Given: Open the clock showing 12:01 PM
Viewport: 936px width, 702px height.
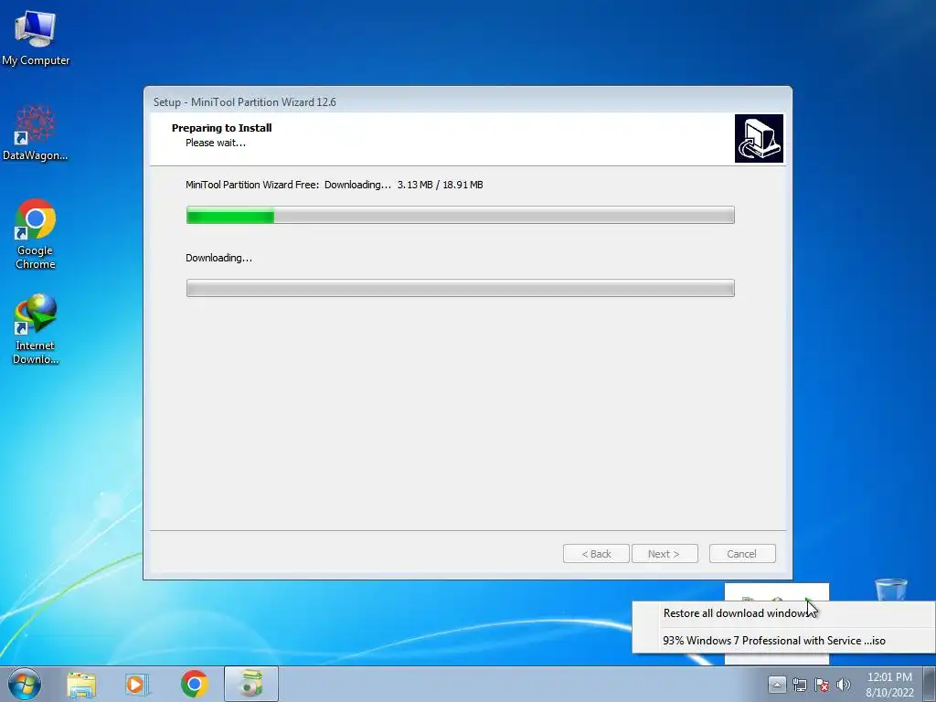Looking at the screenshot, I should click(889, 685).
